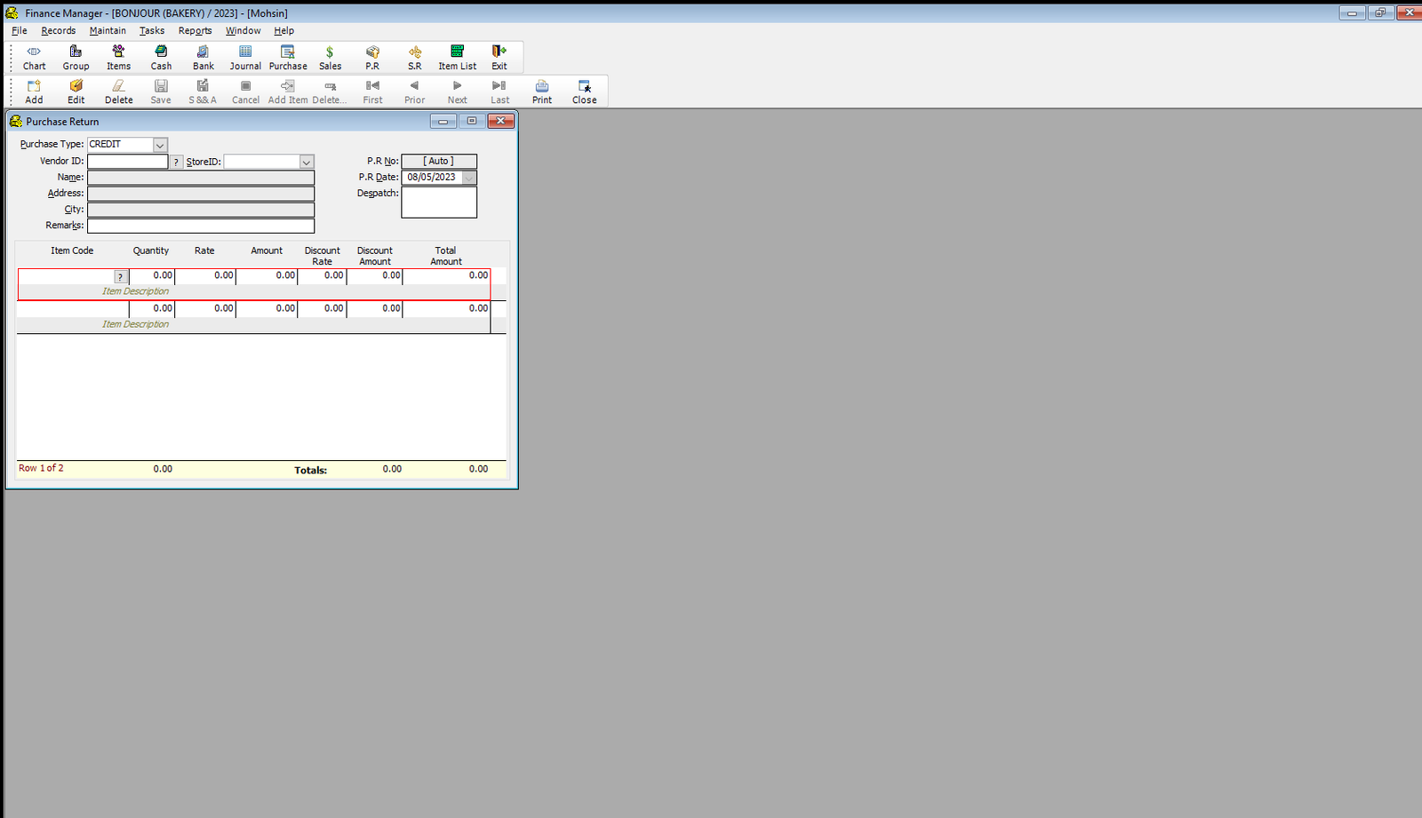1422x818 pixels.
Task: Click the Group toolbar icon
Action: (x=76, y=57)
